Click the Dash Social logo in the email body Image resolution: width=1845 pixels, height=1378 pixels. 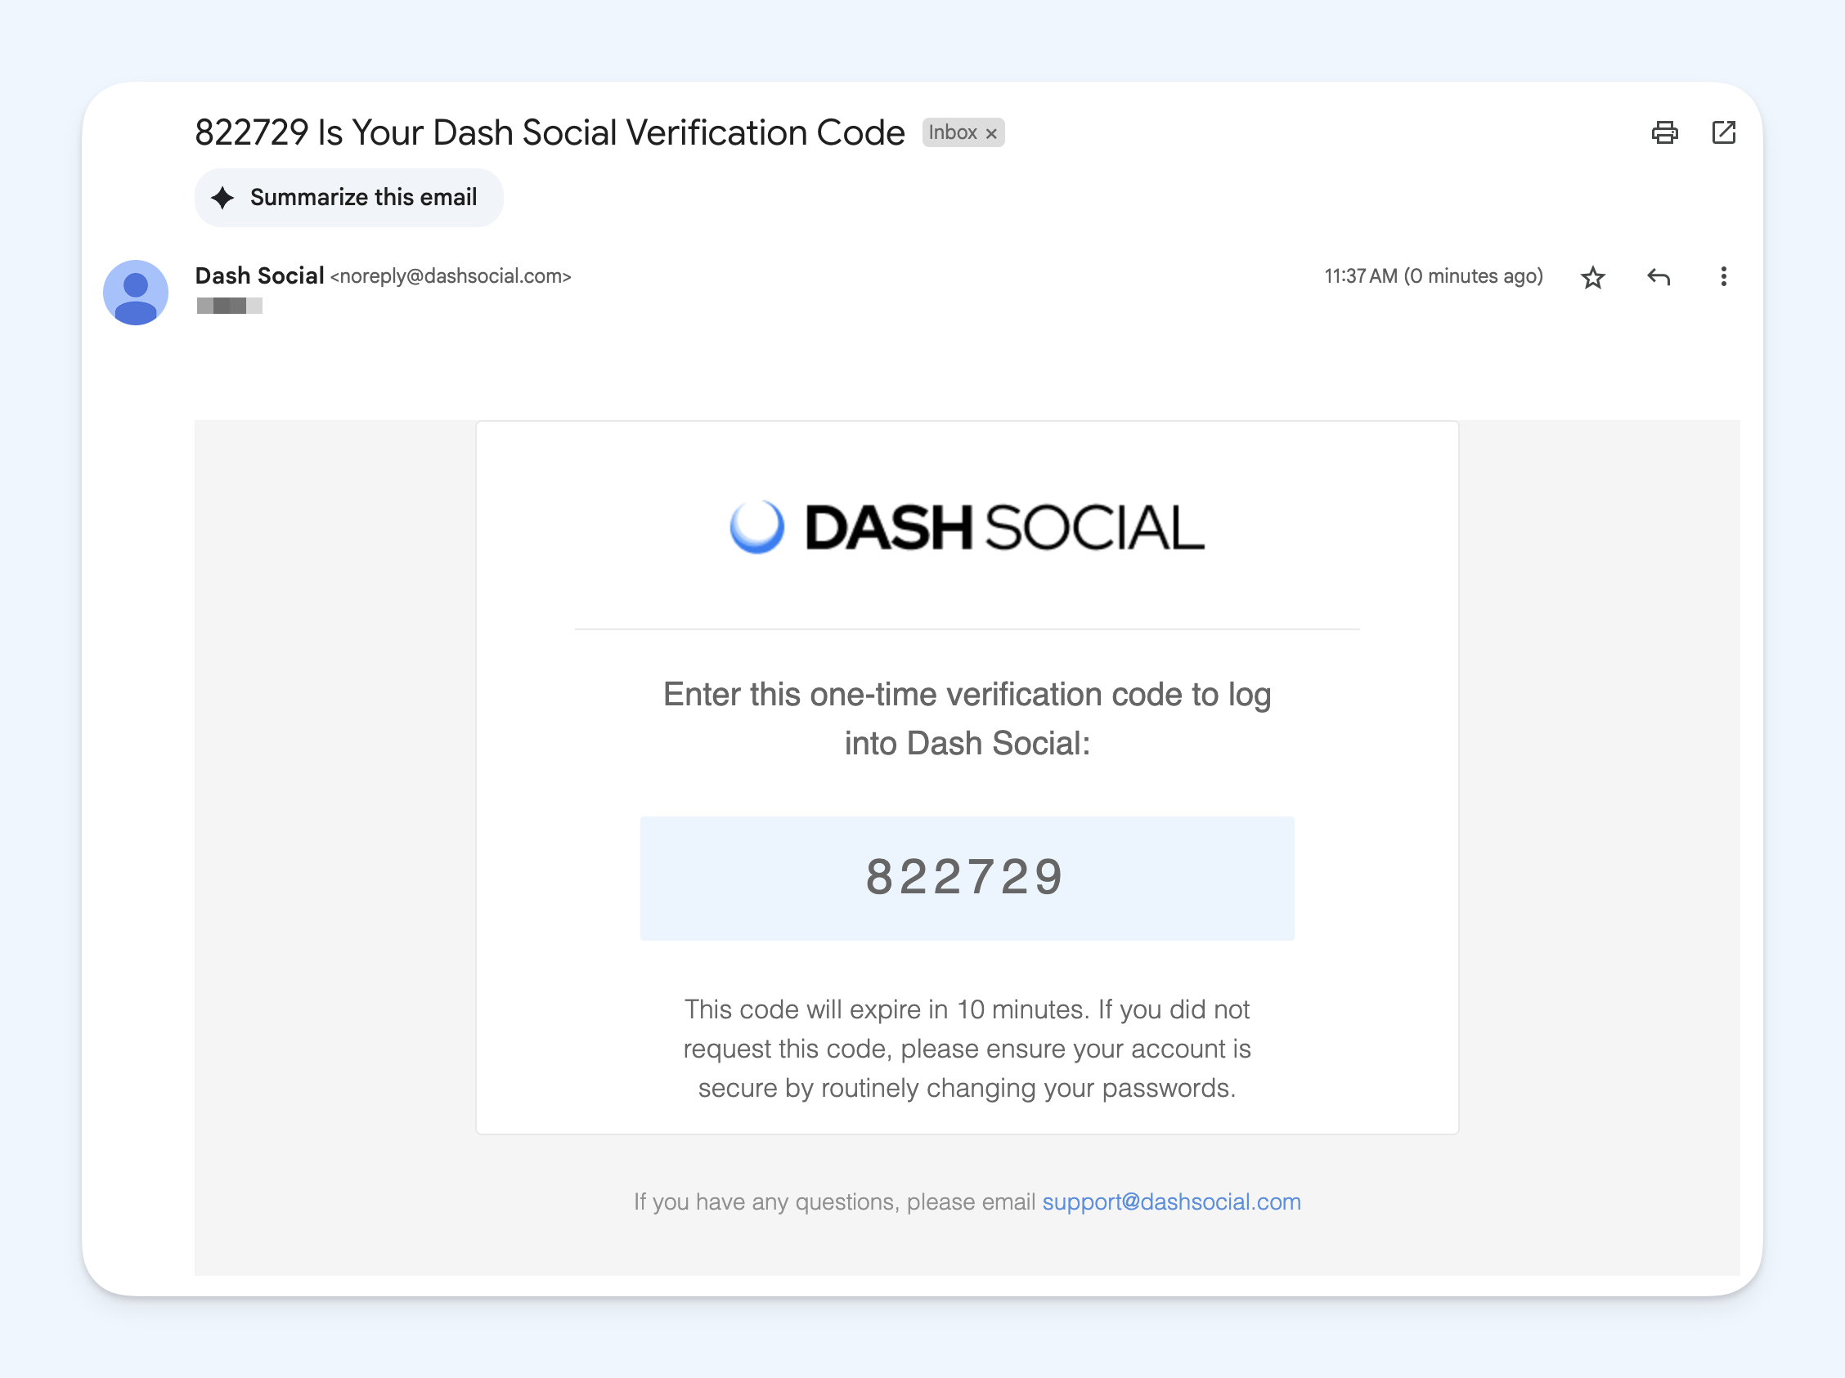click(x=967, y=528)
